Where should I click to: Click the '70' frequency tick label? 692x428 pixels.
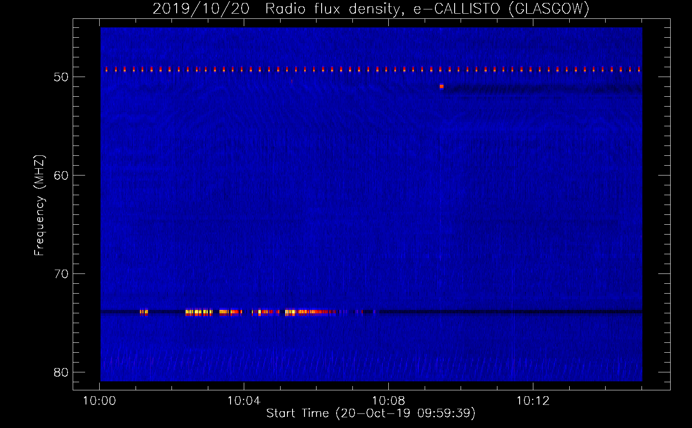[x=61, y=274]
